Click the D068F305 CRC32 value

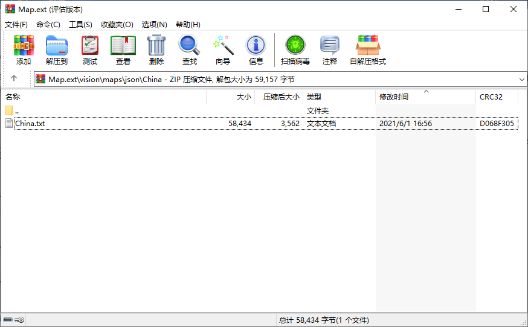[497, 124]
